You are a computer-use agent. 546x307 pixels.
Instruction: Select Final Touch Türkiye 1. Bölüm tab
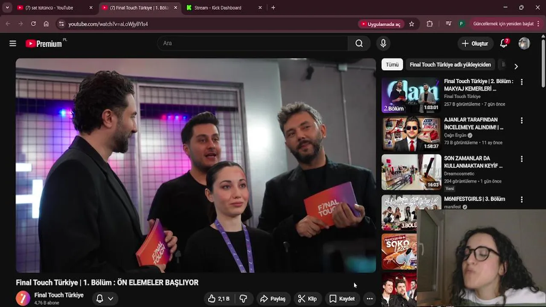pos(139,8)
